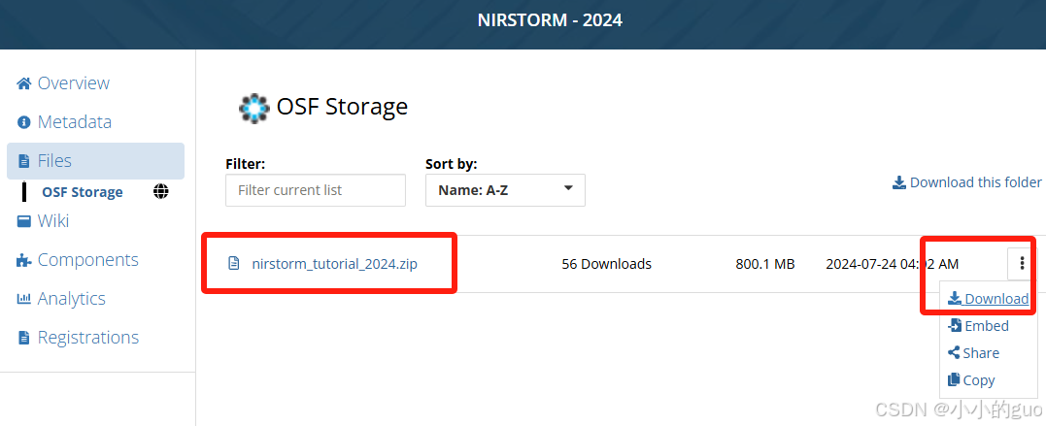
Task: Click the puzzle piece Components icon
Action: 24,260
